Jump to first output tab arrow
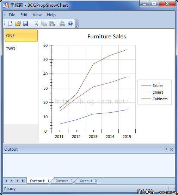Screen dimensions: 178x195 (x=6, y=181)
